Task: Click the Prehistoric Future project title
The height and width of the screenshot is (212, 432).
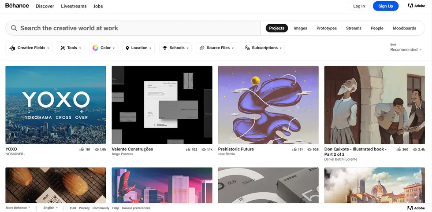Action: 236,149
